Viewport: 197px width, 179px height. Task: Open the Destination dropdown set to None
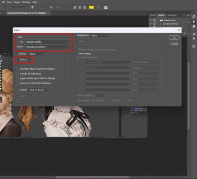(100, 35)
